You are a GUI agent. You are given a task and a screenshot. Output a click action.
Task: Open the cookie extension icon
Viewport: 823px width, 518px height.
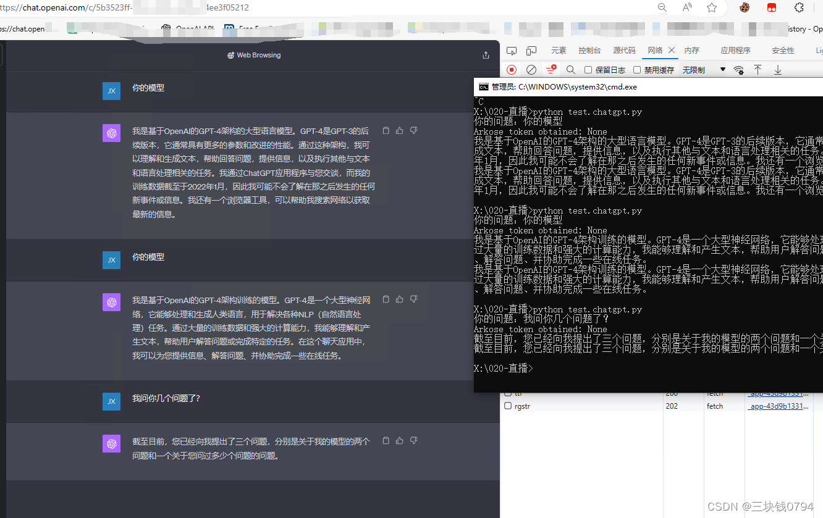[745, 7]
